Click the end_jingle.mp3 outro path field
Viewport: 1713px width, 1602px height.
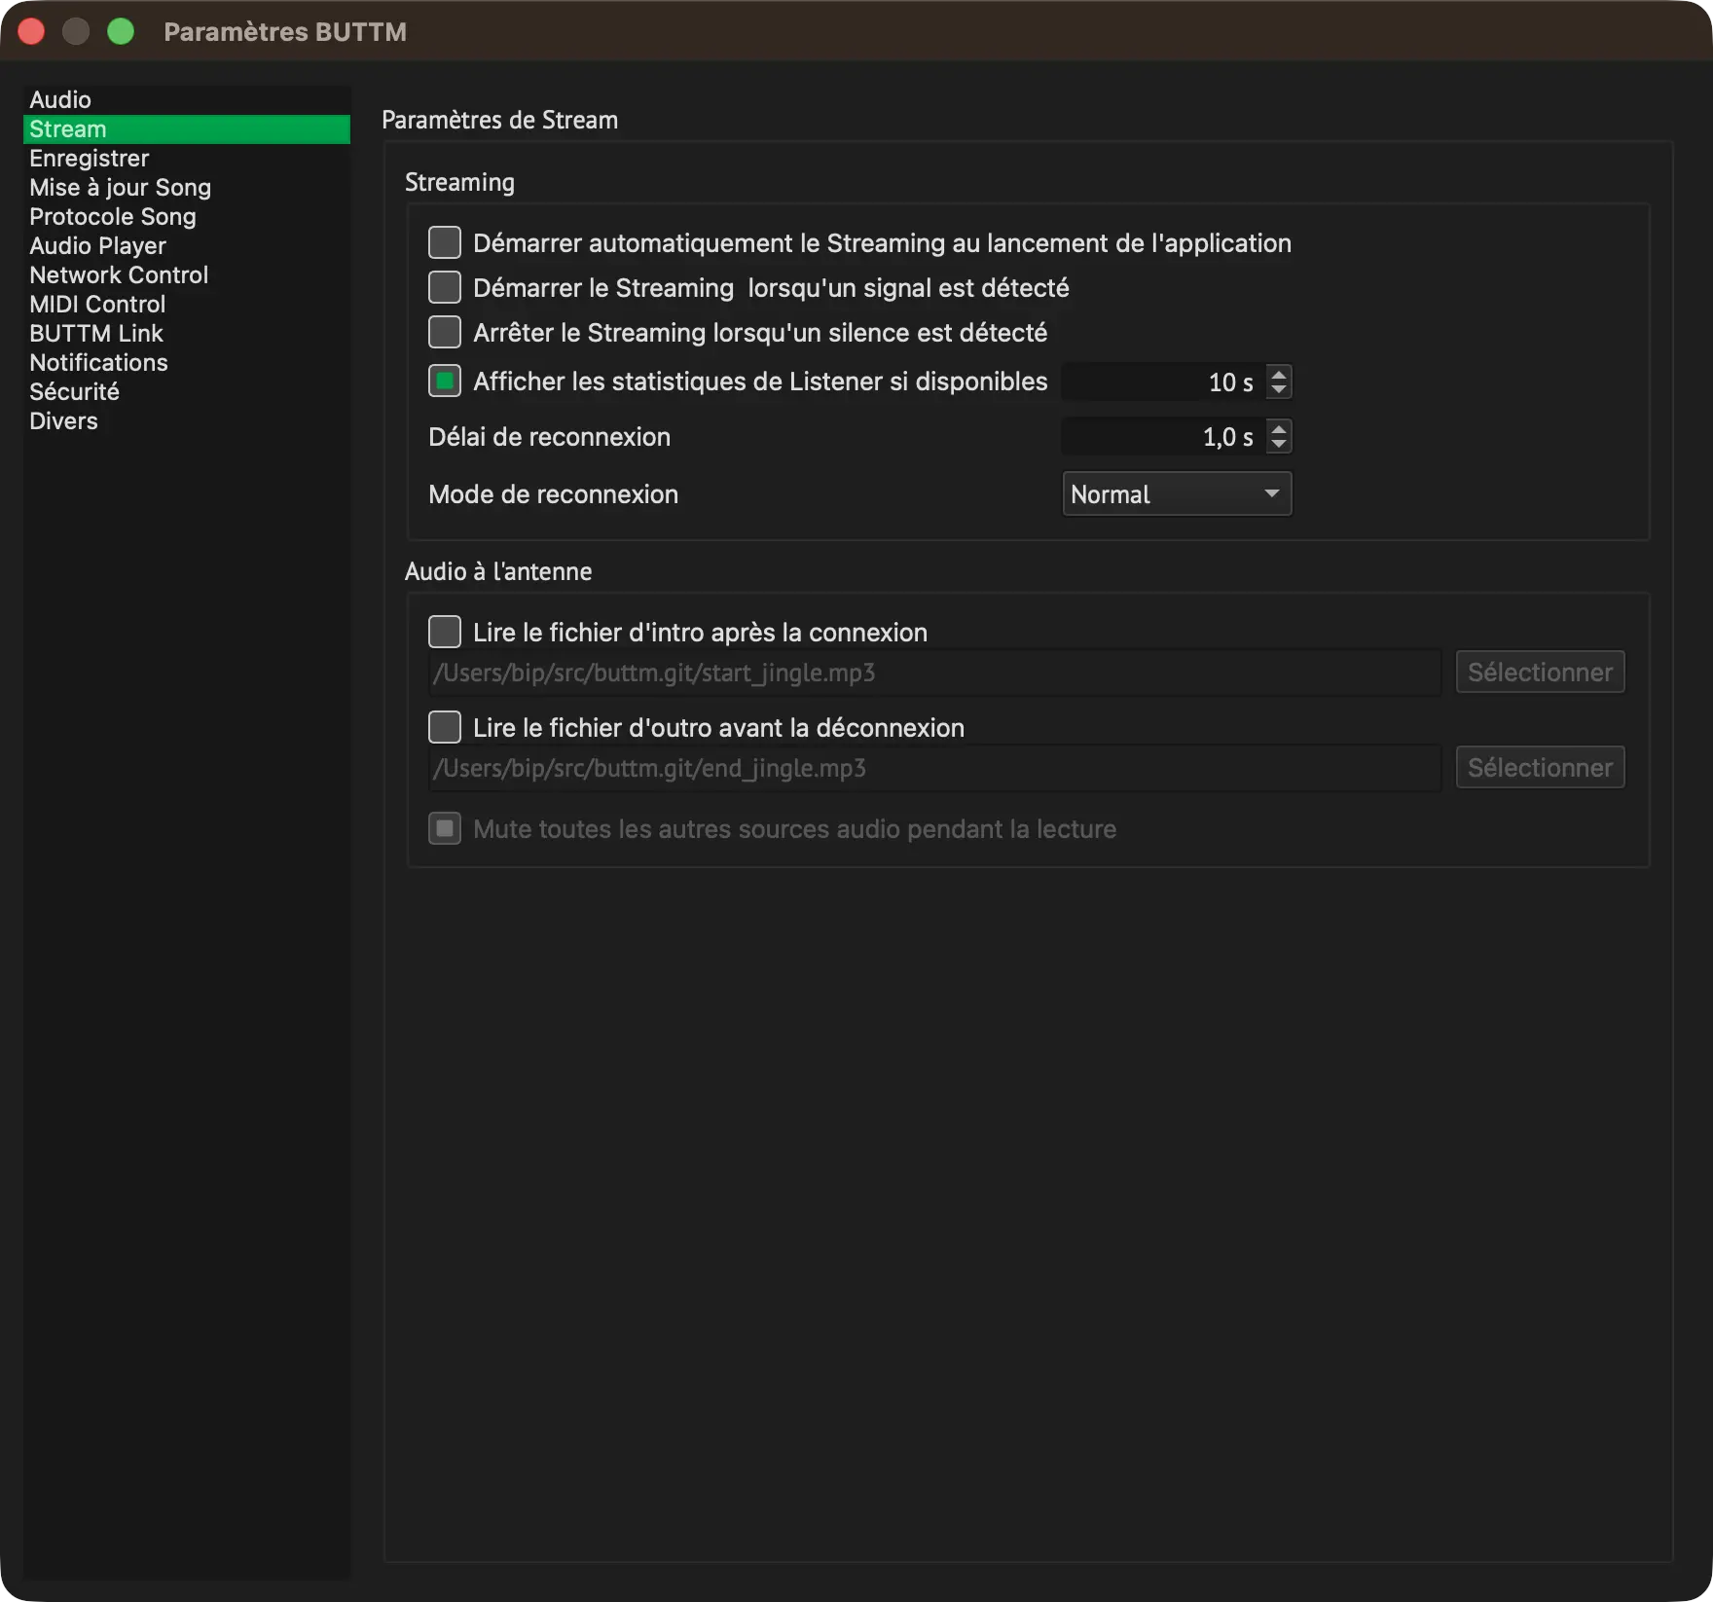pos(934,768)
